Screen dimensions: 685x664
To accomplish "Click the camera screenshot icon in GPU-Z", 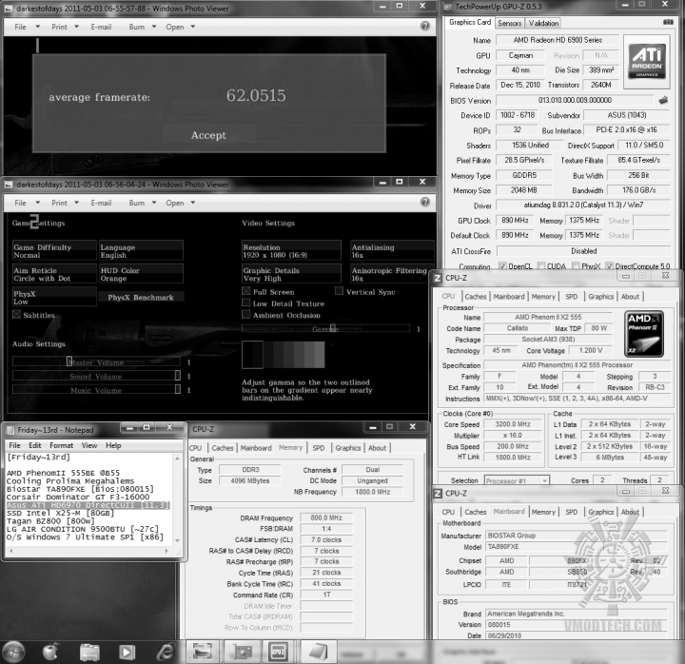I will click(668, 22).
